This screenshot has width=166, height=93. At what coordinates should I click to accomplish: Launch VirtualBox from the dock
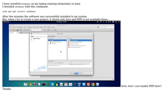79,84
